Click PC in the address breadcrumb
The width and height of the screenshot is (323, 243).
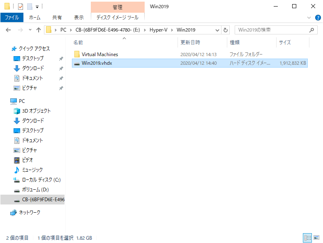63,30
